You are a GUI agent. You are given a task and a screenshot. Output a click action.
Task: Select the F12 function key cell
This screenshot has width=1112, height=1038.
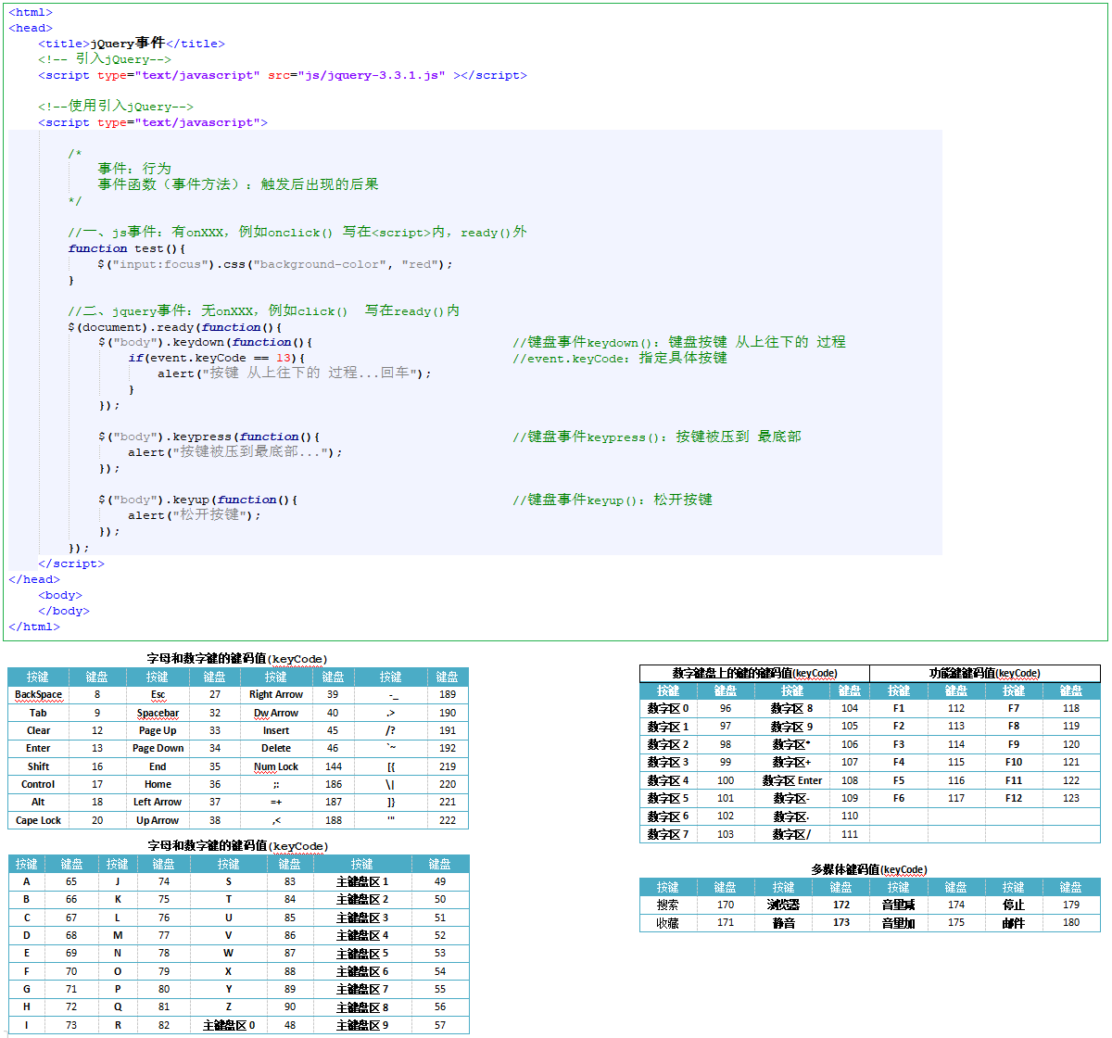tap(1013, 798)
